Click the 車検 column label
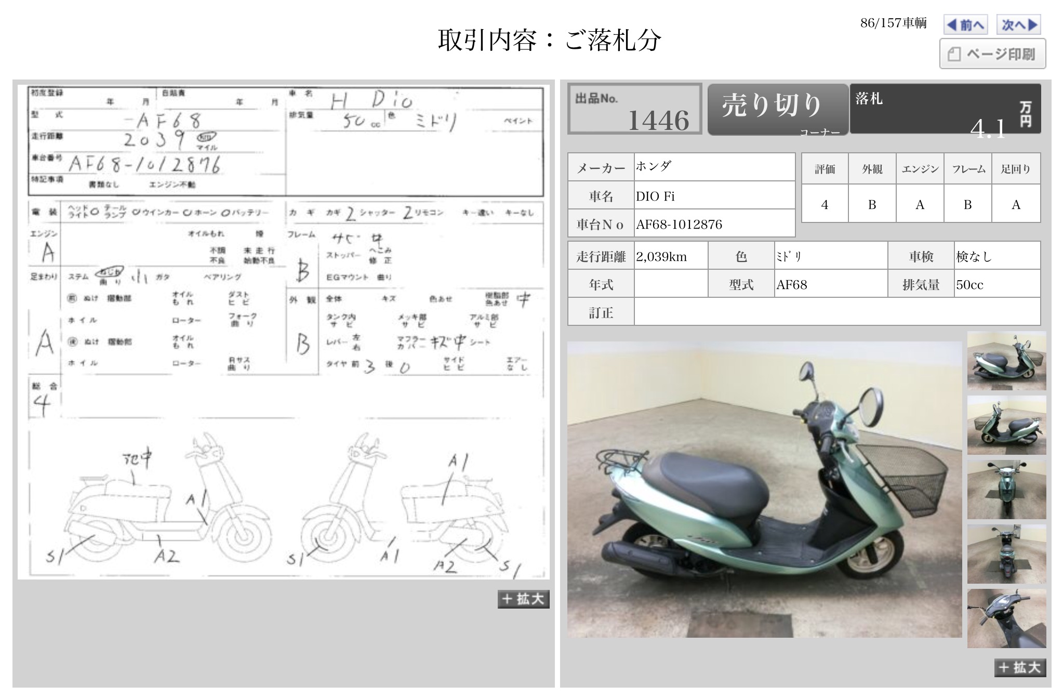The width and height of the screenshot is (1063, 698). click(x=921, y=256)
